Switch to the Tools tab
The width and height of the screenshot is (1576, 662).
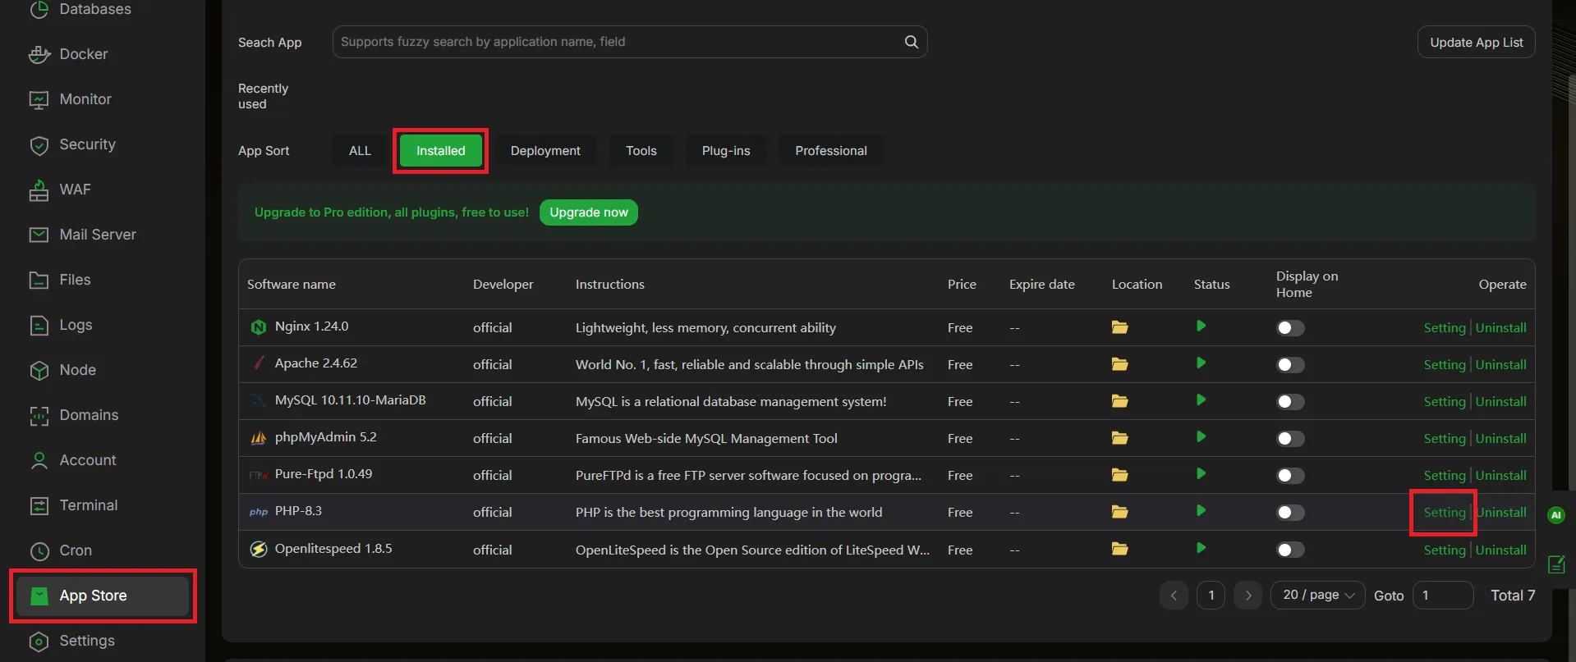pyautogui.click(x=641, y=151)
